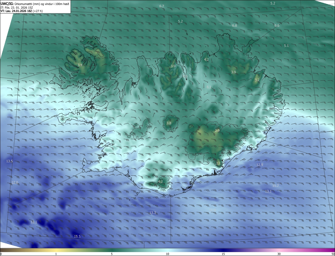Click the 6.7 precipitation value label

tap(162, 6)
